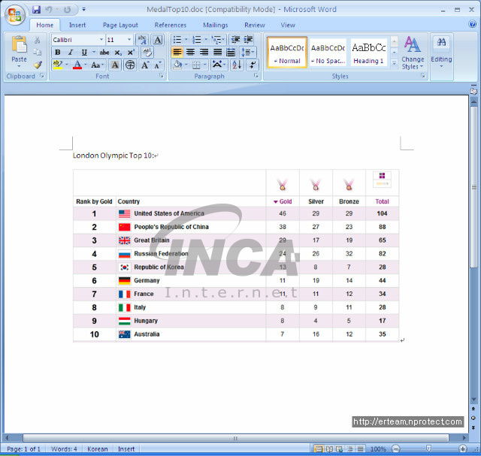Open Font dialog launcher

(162, 76)
